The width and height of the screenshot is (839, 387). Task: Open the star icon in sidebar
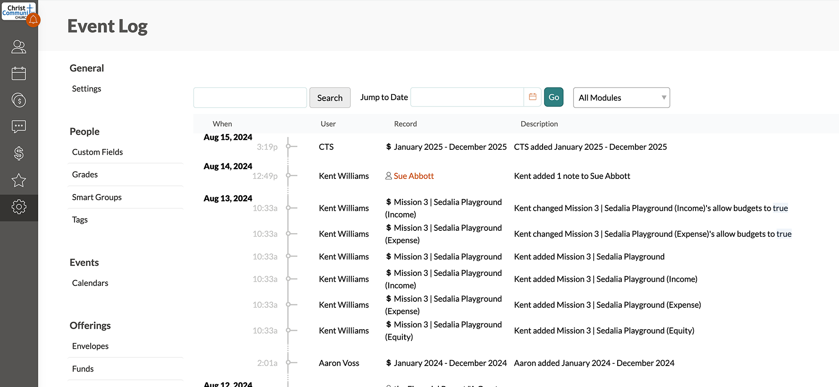(x=19, y=180)
